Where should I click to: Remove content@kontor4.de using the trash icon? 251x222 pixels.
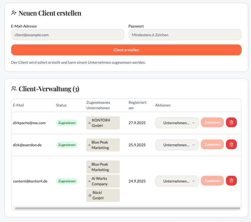[x=231, y=181]
